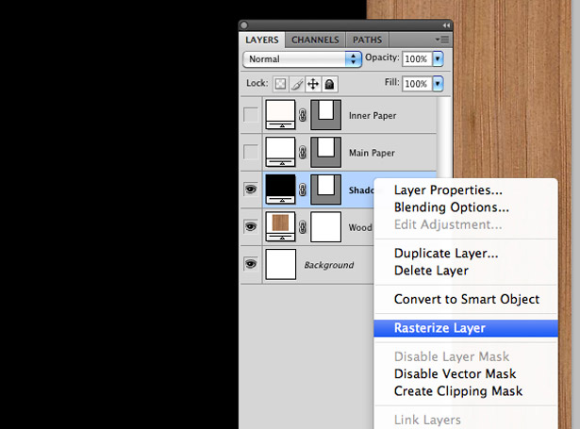Select Main Paper layer fill thumbnail

[x=280, y=152]
